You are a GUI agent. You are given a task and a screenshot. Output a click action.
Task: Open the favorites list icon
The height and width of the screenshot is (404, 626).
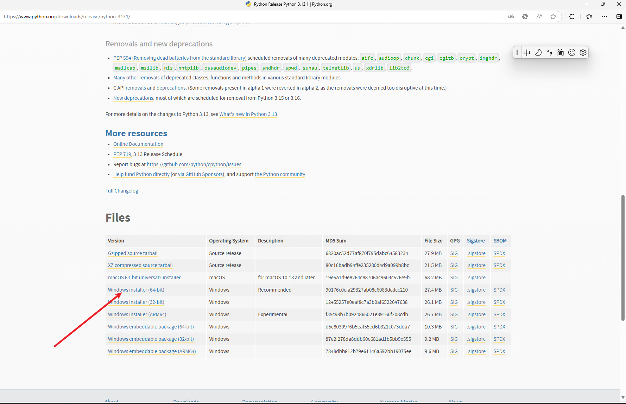pyautogui.click(x=589, y=17)
